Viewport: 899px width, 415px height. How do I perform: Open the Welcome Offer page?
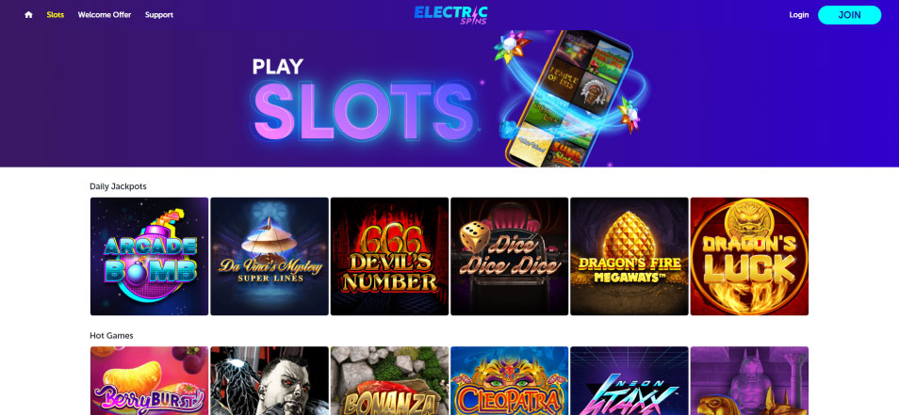(105, 15)
